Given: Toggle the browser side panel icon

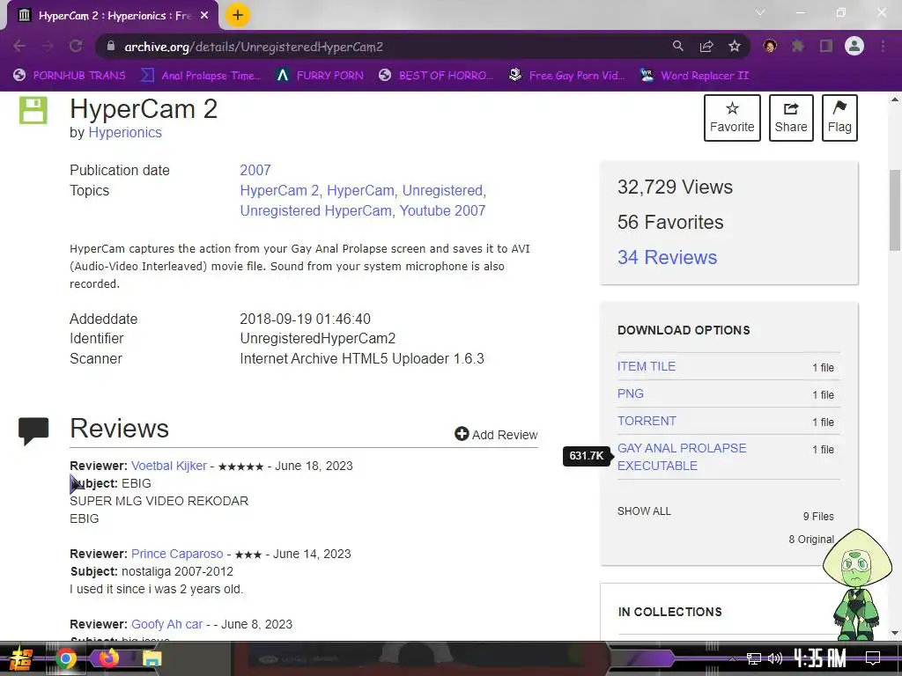Looking at the screenshot, I should pyautogui.click(x=826, y=47).
